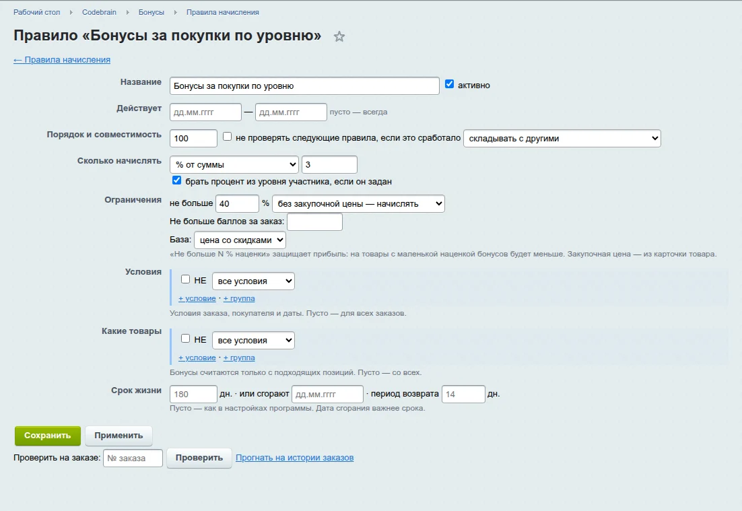
Task: Click label «Проверить на заказе:»
Action: [57, 458]
